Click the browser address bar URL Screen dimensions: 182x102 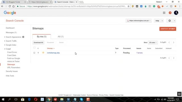pyautogui.click(x=76, y=6)
